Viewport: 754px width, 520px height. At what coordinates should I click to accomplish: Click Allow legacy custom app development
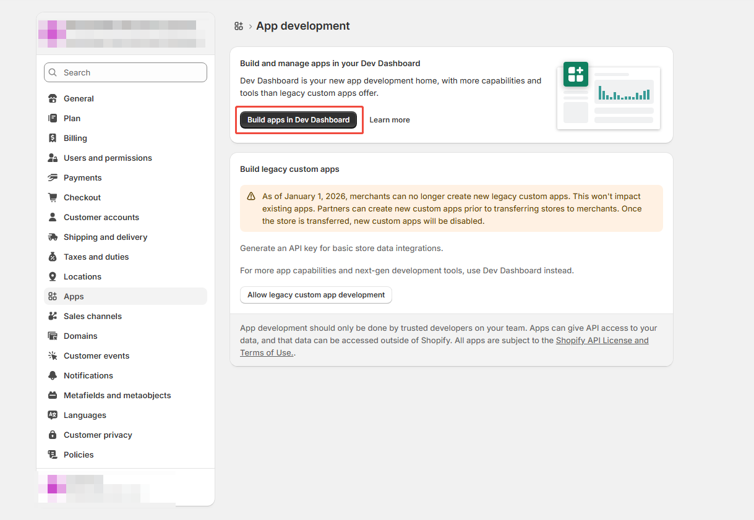click(x=316, y=295)
